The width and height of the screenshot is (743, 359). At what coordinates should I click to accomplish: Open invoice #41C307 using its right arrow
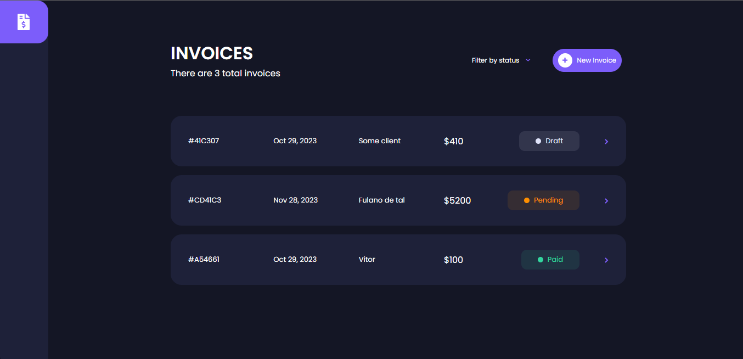pos(606,142)
